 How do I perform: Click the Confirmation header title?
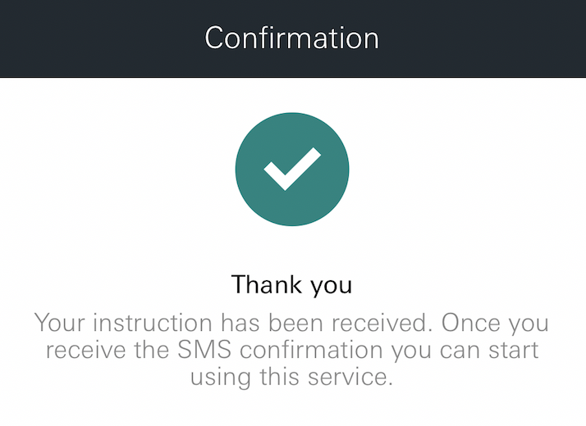[x=292, y=39]
